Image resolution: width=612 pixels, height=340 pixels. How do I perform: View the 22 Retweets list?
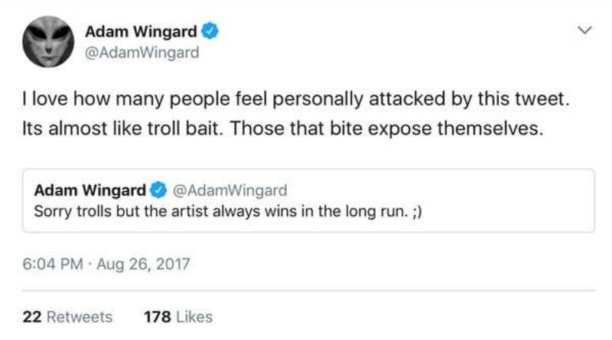pyautogui.click(x=67, y=316)
